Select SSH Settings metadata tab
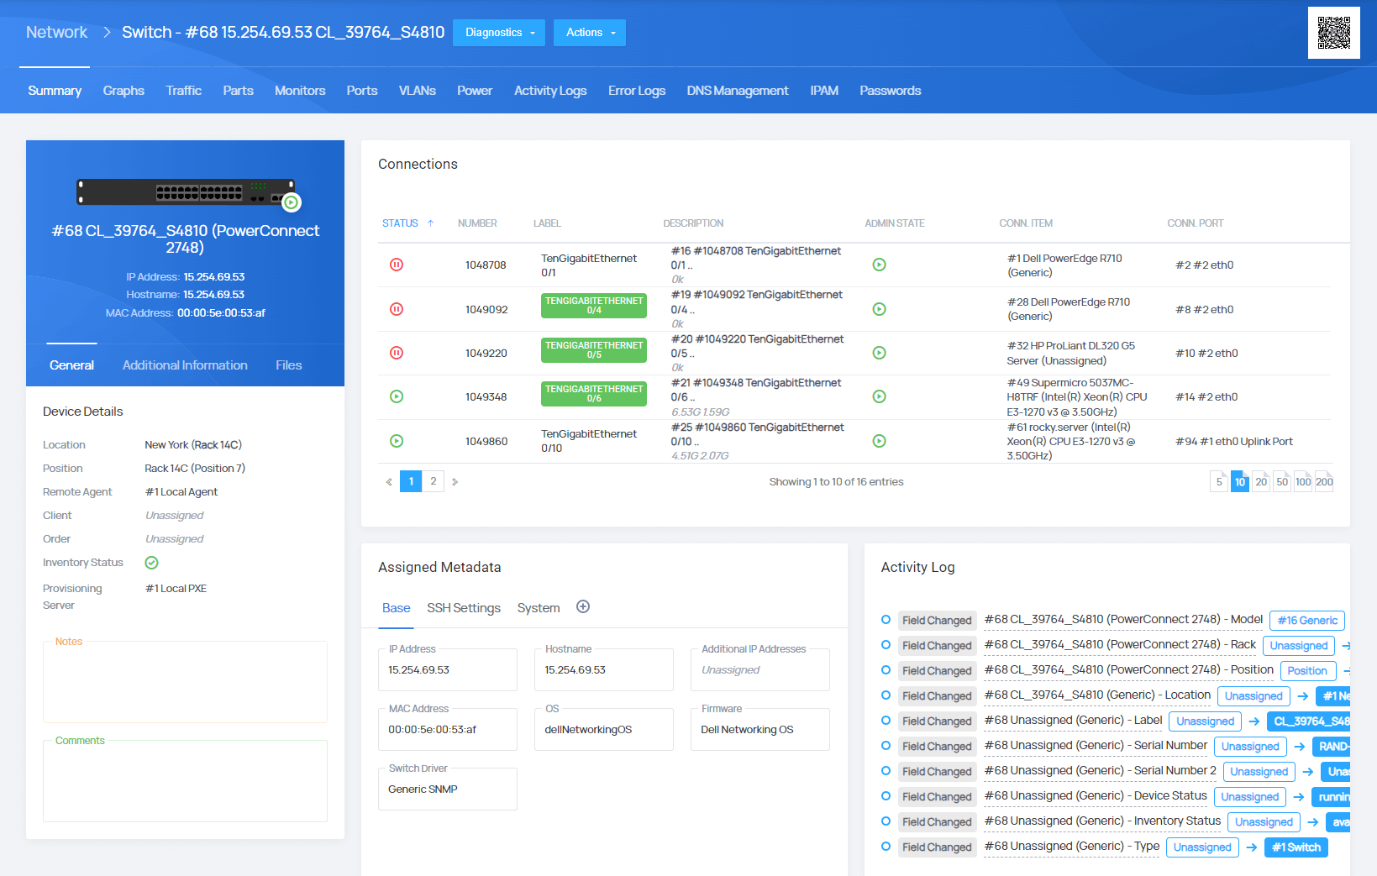 [464, 608]
